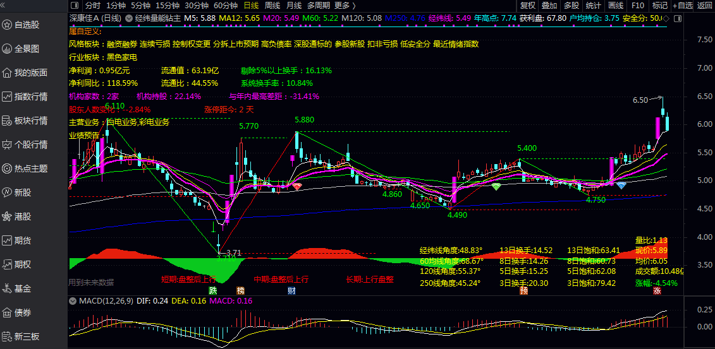Click the green 跌 event marker
Image resolution: width=715 pixels, height=349 pixels.
[x=213, y=290]
